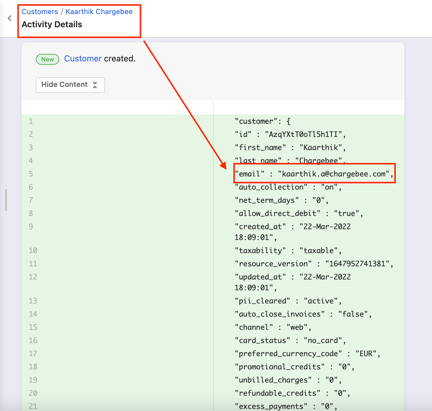Click the green New badge
The image size is (432, 411).
48,59
